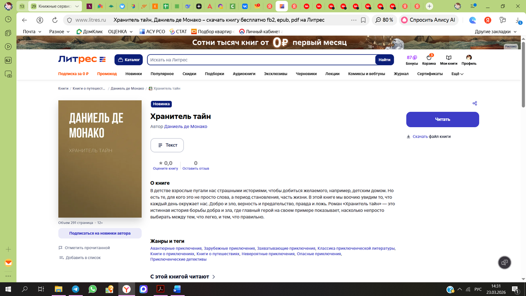Open Мои книги in the header
Image resolution: width=526 pixels, height=296 pixels.
448,60
